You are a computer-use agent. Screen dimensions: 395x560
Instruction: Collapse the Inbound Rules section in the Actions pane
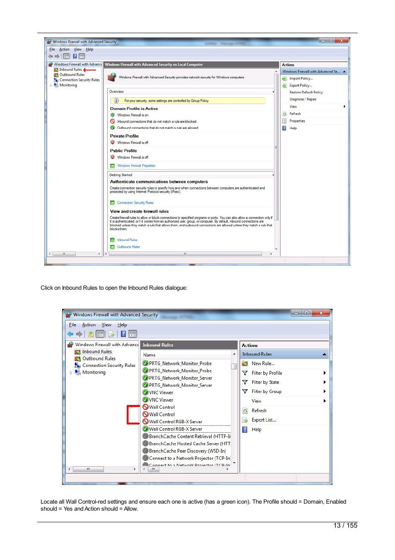pyautogui.click(x=324, y=354)
